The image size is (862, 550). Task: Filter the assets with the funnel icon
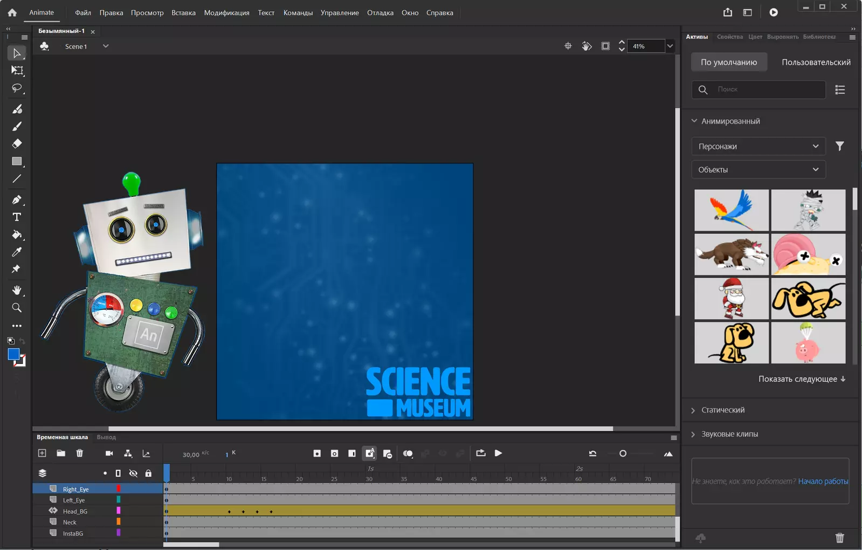tap(839, 146)
